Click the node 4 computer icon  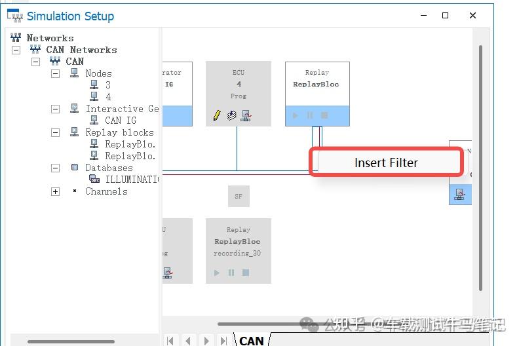pos(94,96)
